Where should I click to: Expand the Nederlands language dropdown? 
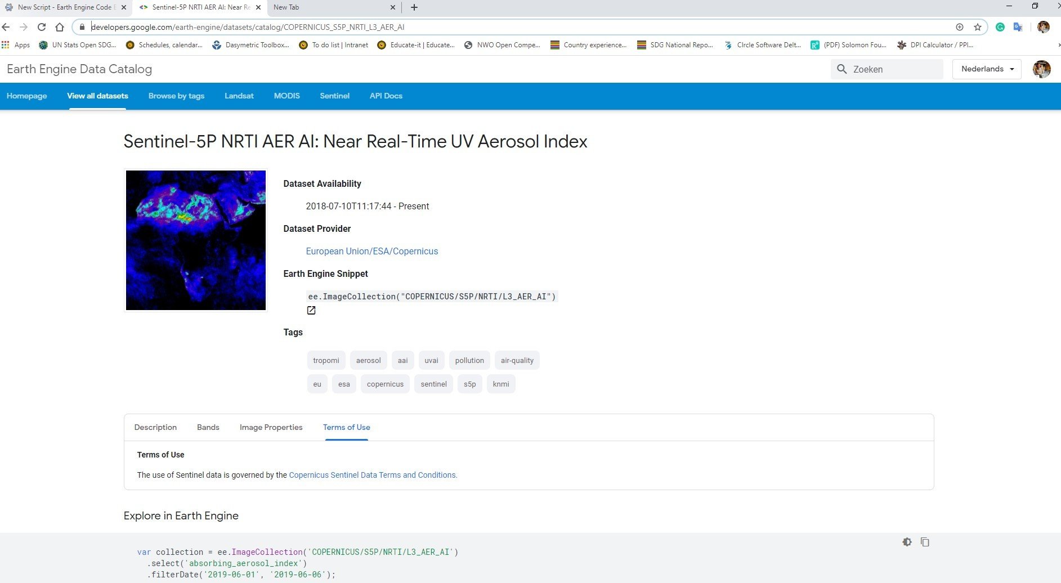(987, 69)
